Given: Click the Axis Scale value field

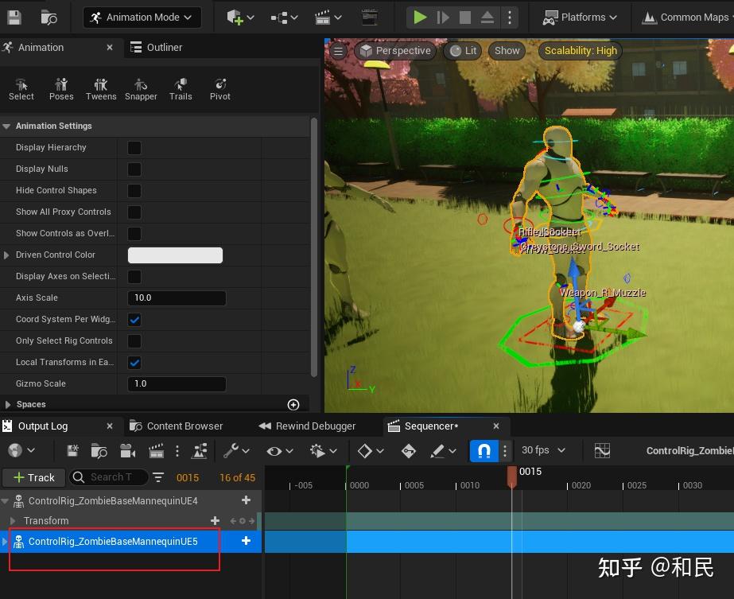Looking at the screenshot, I should pos(177,298).
